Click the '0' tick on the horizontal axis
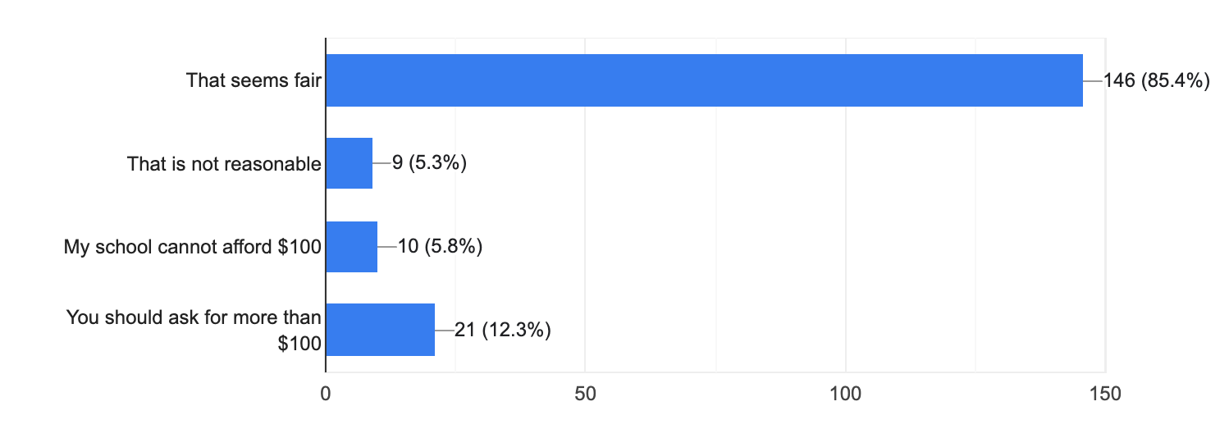This screenshot has height=438, width=1229. point(326,393)
